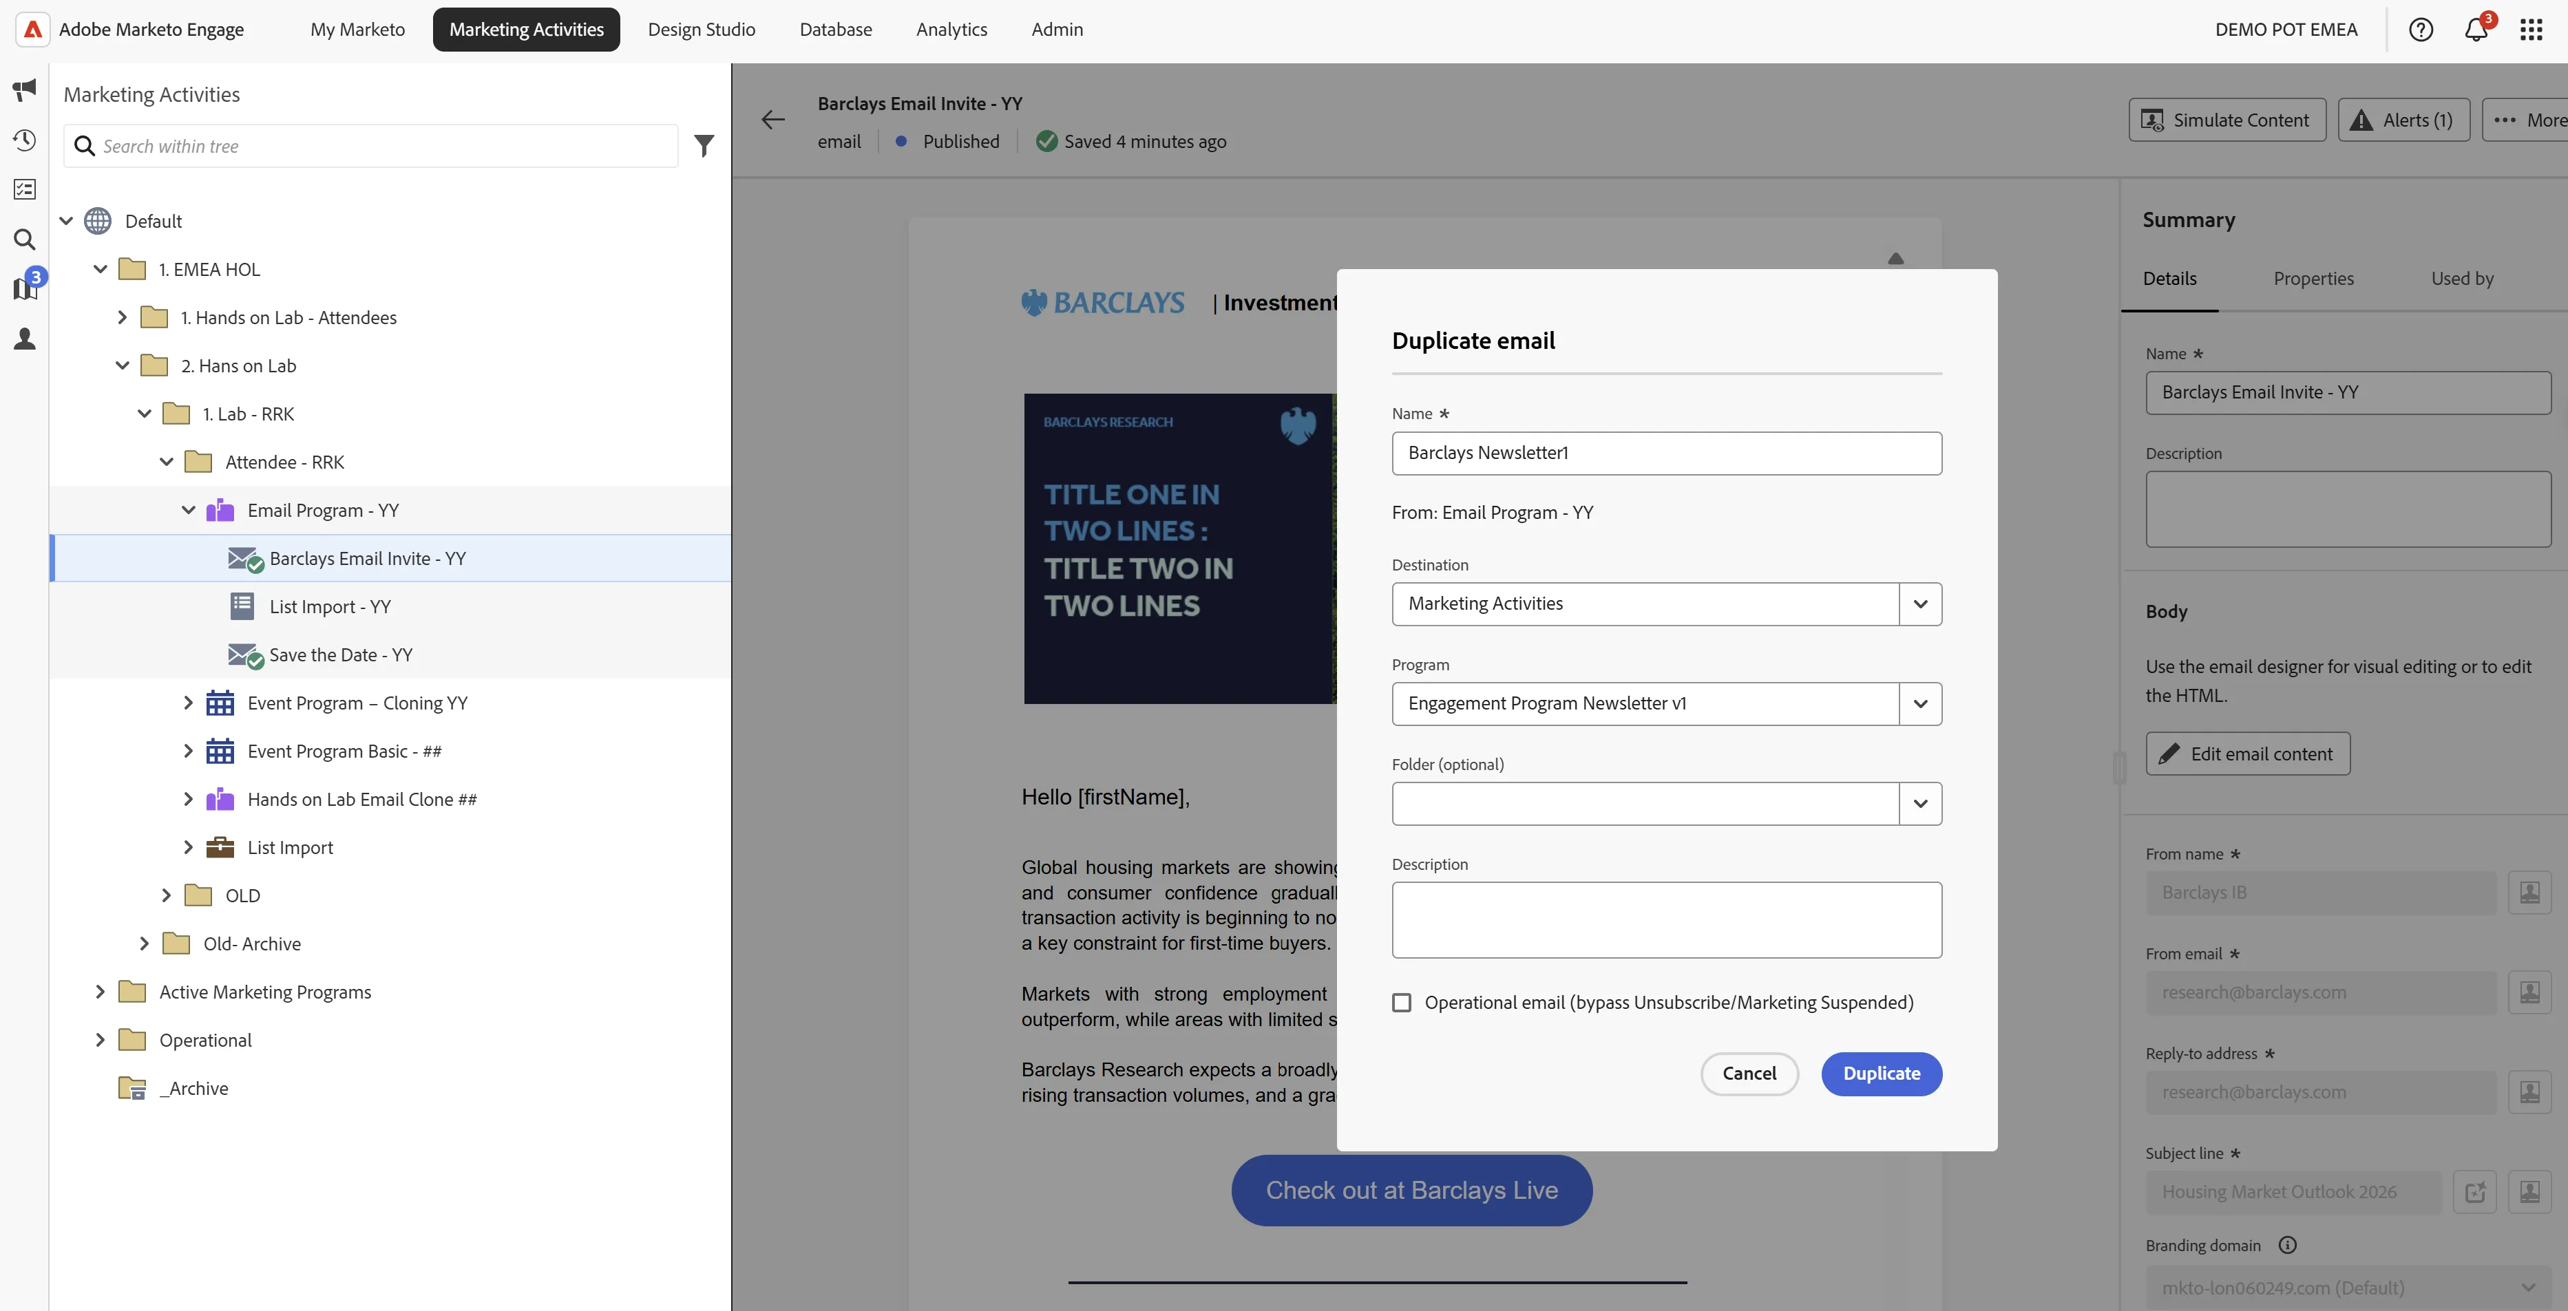Image resolution: width=2568 pixels, height=1311 pixels.
Task: Switch to the Properties tab
Action: tap(2313, 279)
